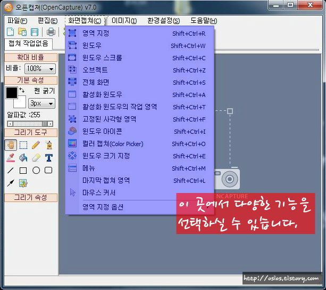Collapse the 확대 비율 panel header
326x290 pixels.
(31, 57)
